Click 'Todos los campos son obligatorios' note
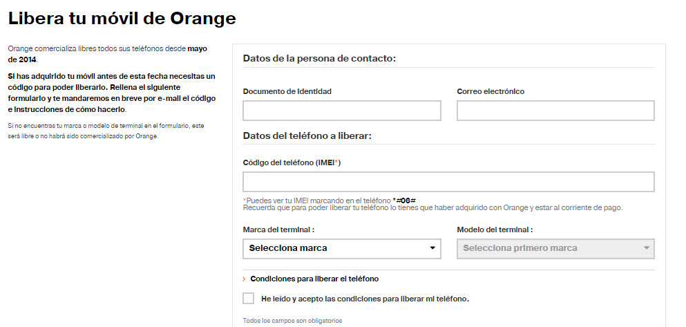Screen dimensions: 686x327 [x=292, y=321]
